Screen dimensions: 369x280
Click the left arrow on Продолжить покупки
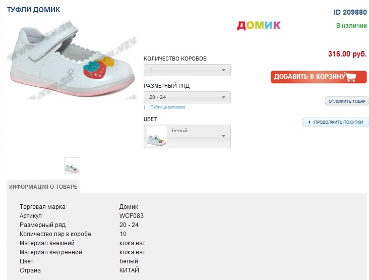click(307, 123)
